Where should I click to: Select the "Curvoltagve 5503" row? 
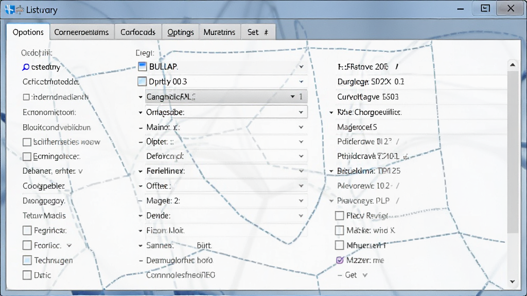[367, 97]
